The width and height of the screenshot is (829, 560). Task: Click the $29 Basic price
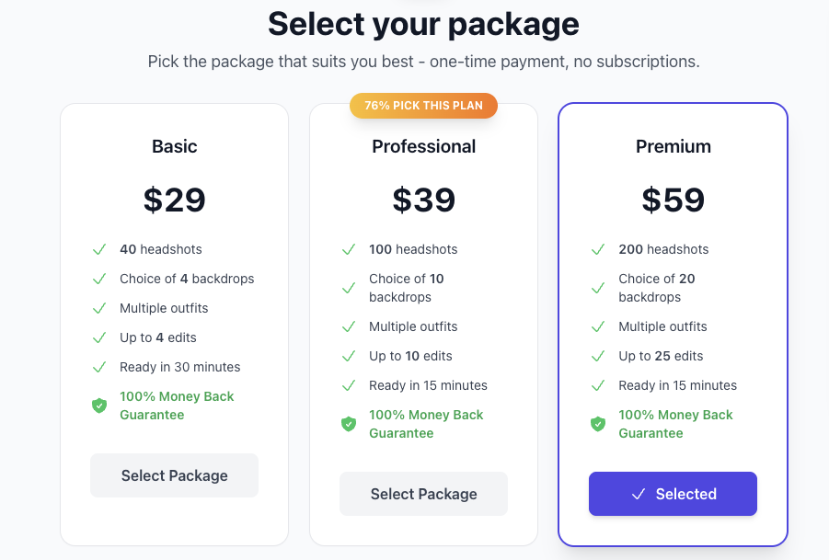174,200
